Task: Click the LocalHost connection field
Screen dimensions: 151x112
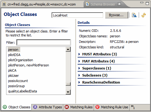Action: pyautogui.click(x=77, y=15)
